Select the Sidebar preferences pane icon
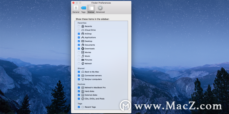This screenshot has width=229, height=114. [x=91, y=8]
